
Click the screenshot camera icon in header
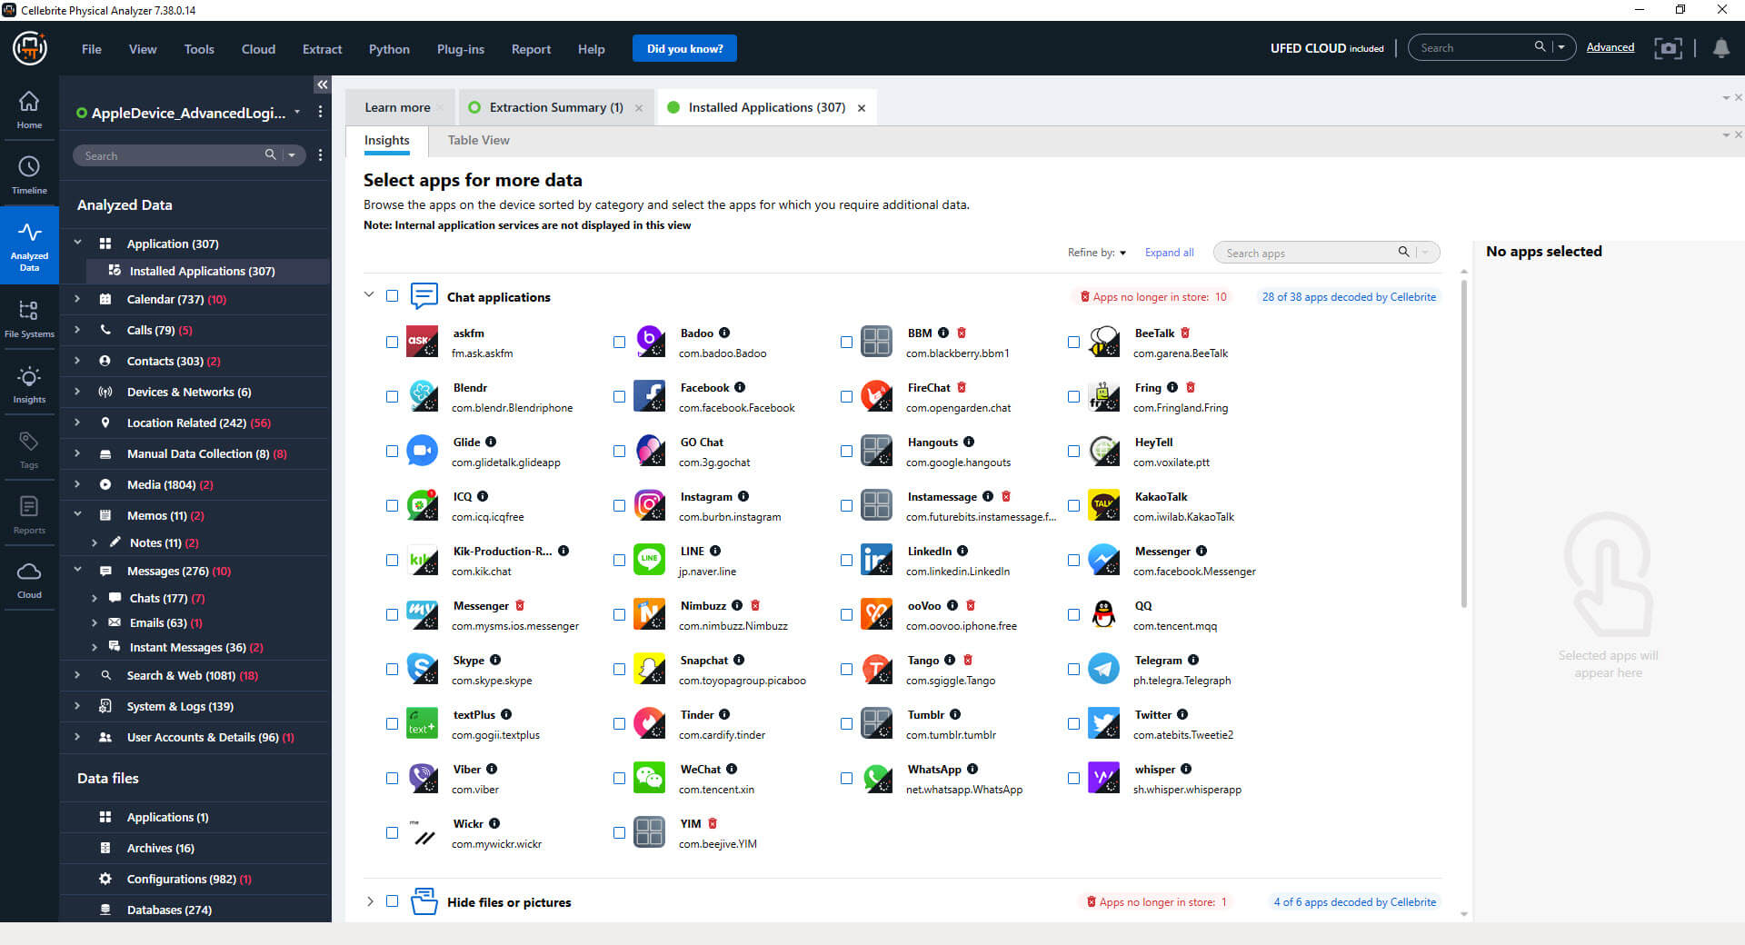[x=1668, y=48]
